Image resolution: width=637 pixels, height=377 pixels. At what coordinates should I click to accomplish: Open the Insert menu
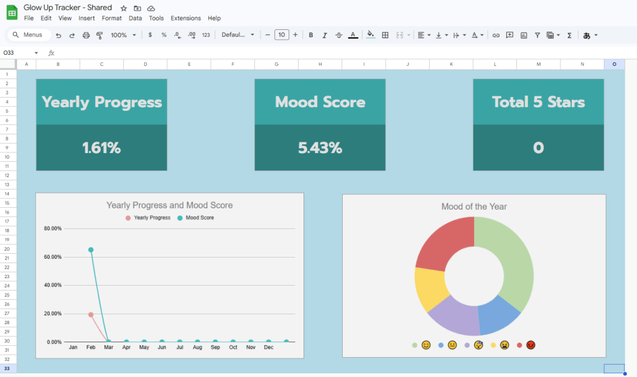point(86,19)
